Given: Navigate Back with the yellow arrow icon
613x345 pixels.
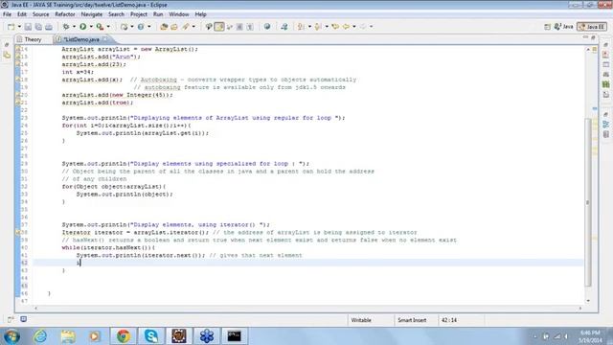Looking at the screenshot, I should (x=346, y=27).
